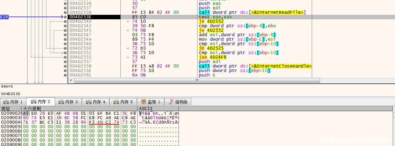The width and height of the screenshot is (395, 146).
Task: Click jump-down arrow icon at 004D2545
Action: point(128,30)
